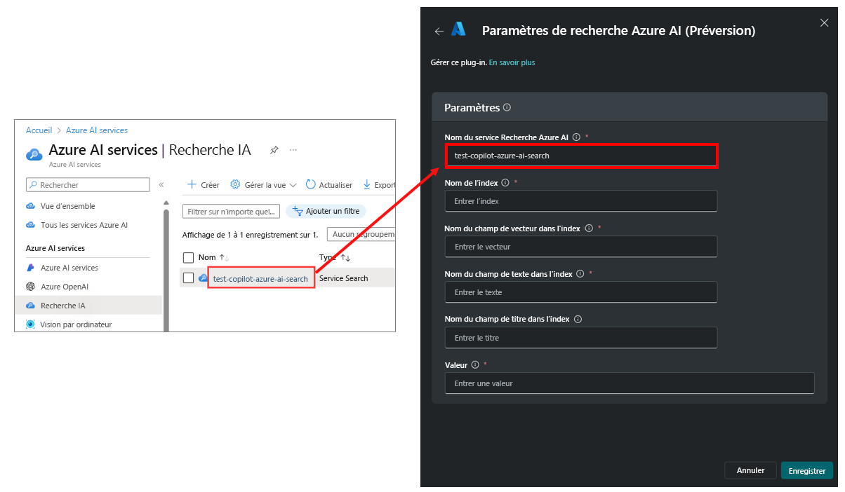
Task: Open Azure AI services breadcrumb
Action: (96, 130)
